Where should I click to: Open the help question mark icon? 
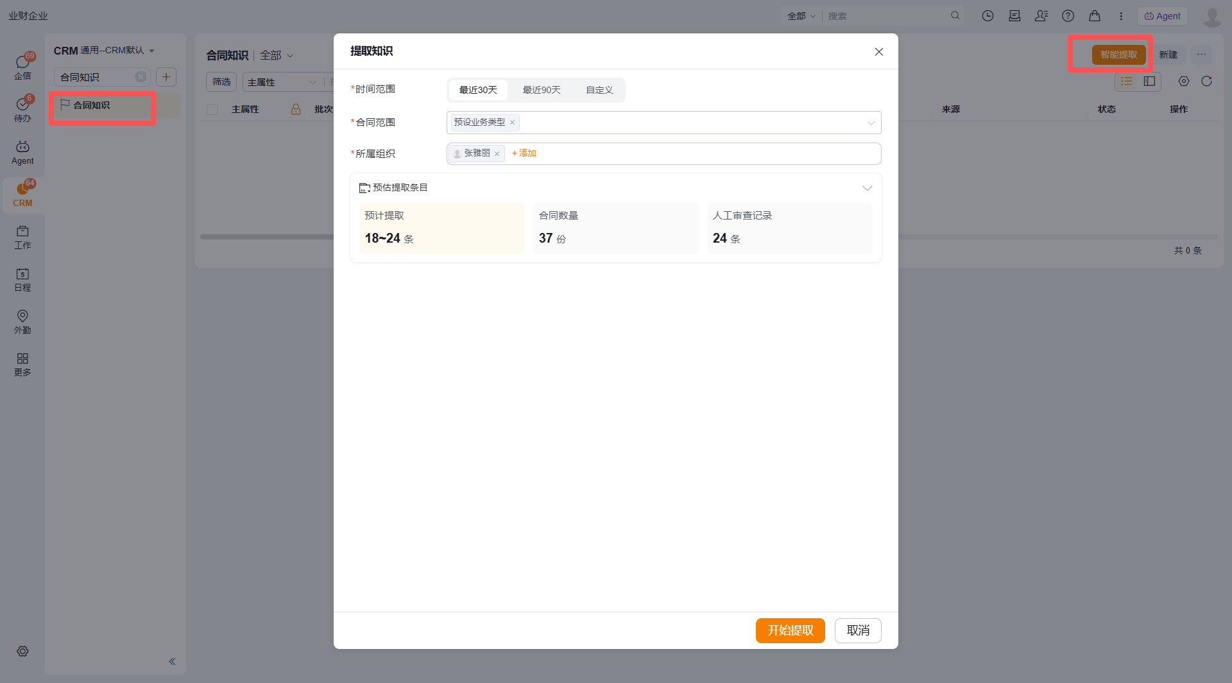pos(1068,16)
